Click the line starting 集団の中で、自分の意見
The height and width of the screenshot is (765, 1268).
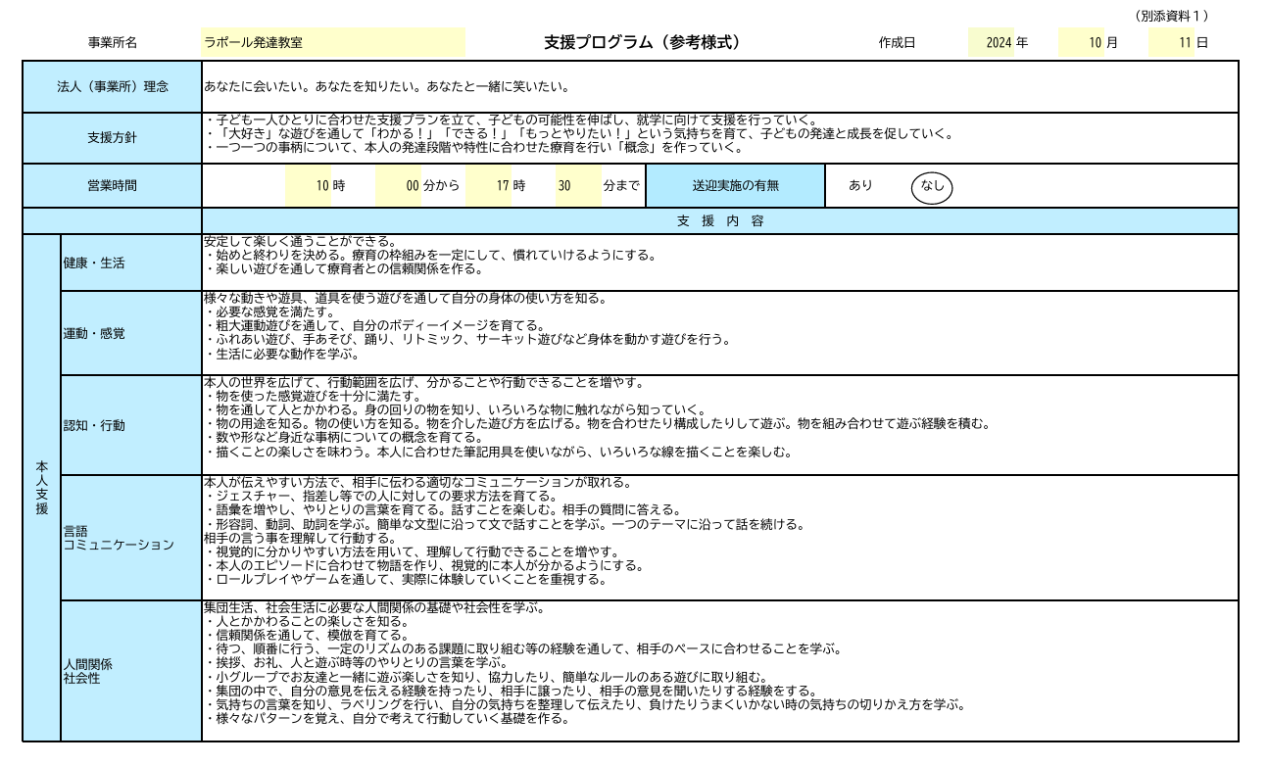tap(512, 690)
